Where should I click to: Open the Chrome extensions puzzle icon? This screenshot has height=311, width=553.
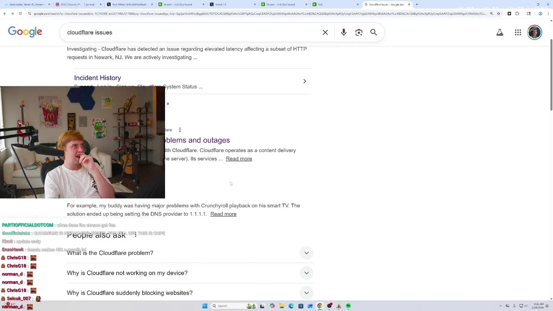(517, 13)
